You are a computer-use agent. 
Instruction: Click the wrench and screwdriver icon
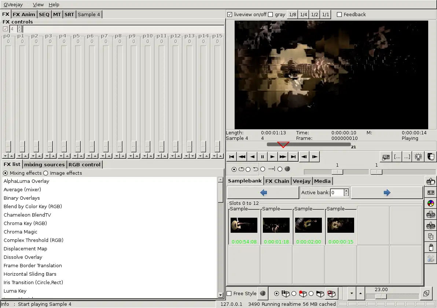[x=431, y=258]
